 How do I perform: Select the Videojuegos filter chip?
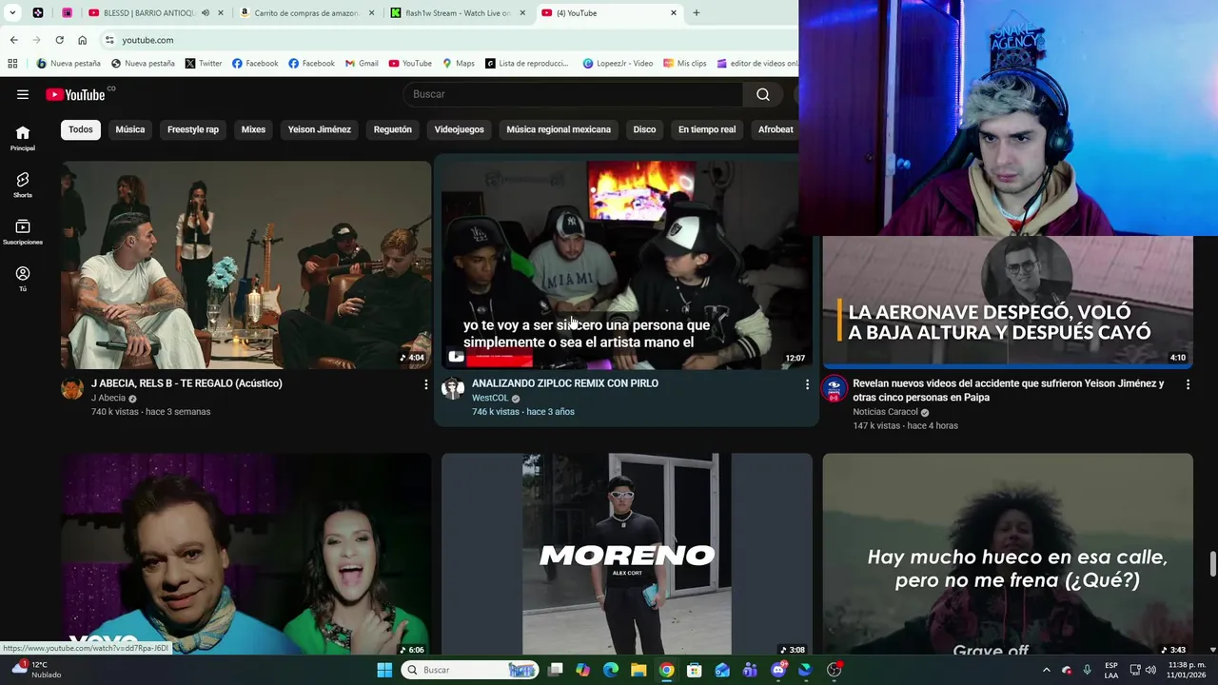(460, 129)
